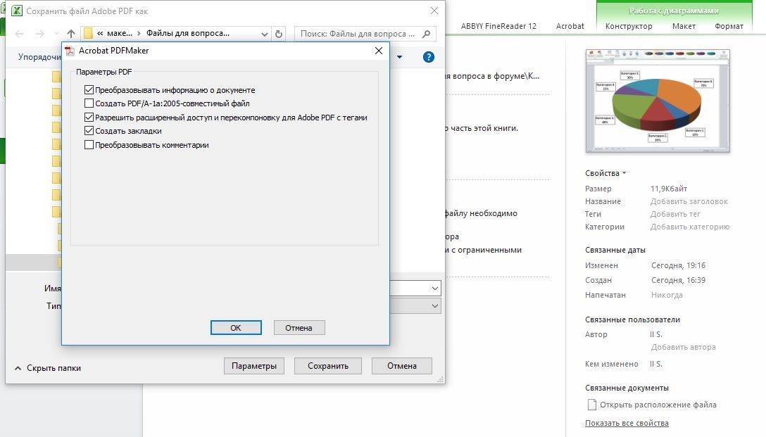Switch to the Формат tab
The width and height of the screenshot is (766, 437).
729,26
